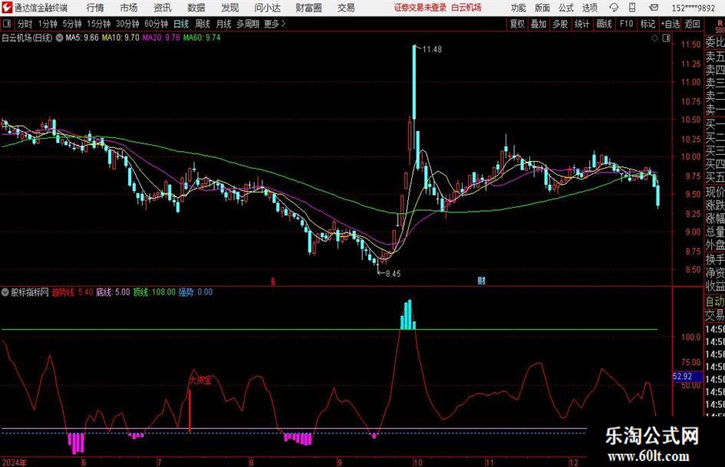The image size is (725, 467).
Task: Open the 多周期 multi-period view
Action: [x=248, y=24]
